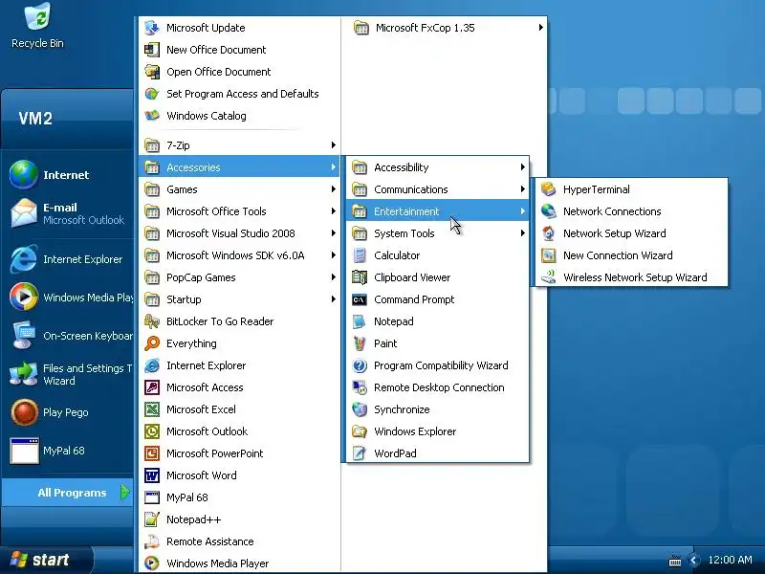This screenshot has height=574, width=765.
Task: Click the Remote Desktop Connection icon
Action: pyautogui.click(x=360, y=387)
